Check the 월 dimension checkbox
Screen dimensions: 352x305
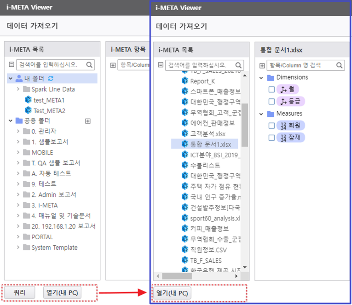[x=271, y=89]
